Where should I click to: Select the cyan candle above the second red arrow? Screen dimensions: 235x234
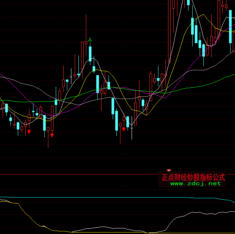[44, 123]
